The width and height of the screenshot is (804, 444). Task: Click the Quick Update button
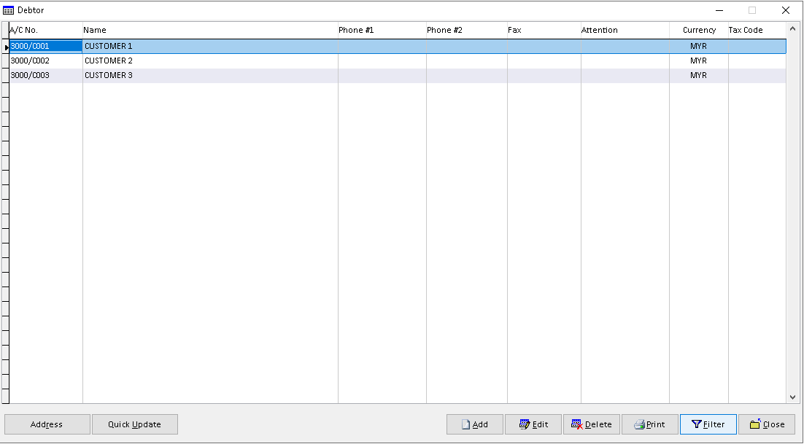point(134,424)
